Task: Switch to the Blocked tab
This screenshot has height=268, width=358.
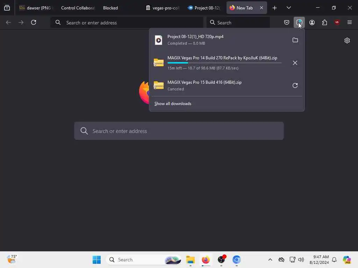Action: (x=110, y=8)
